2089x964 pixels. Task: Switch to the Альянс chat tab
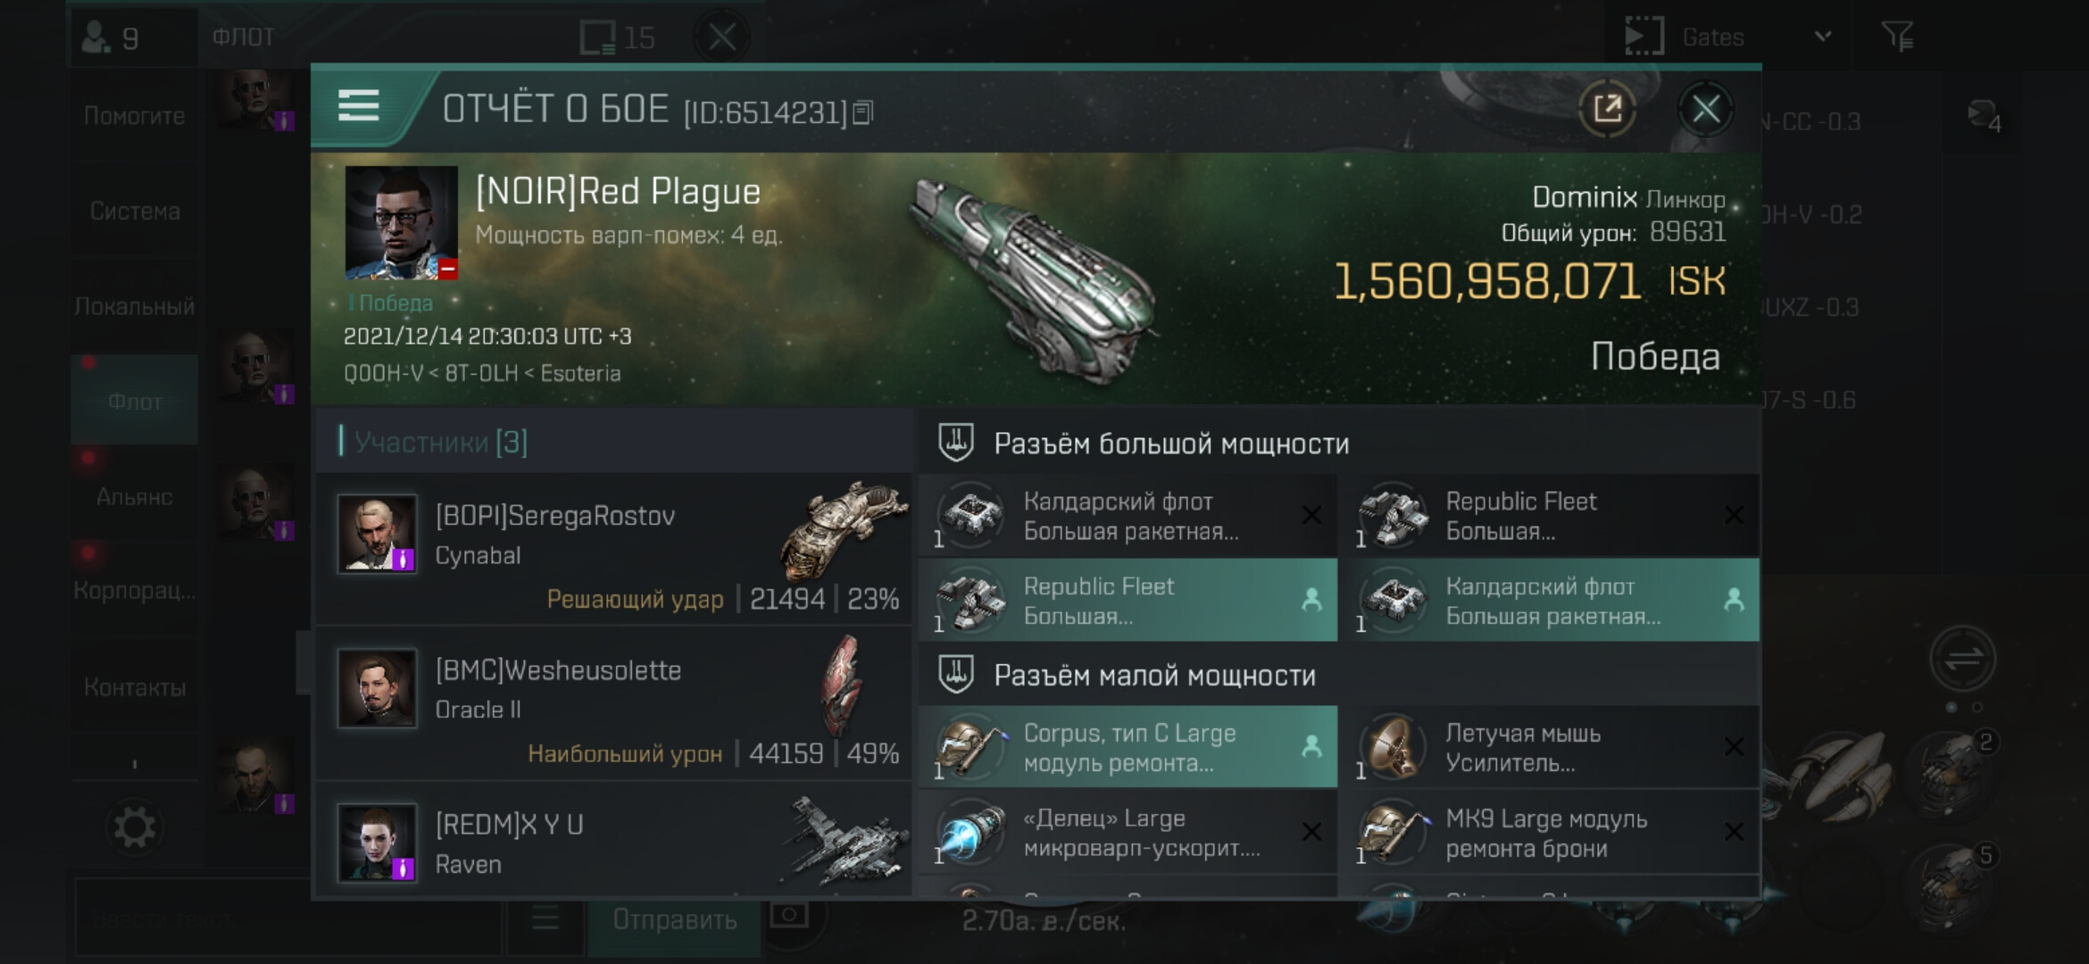pos(135,497)
